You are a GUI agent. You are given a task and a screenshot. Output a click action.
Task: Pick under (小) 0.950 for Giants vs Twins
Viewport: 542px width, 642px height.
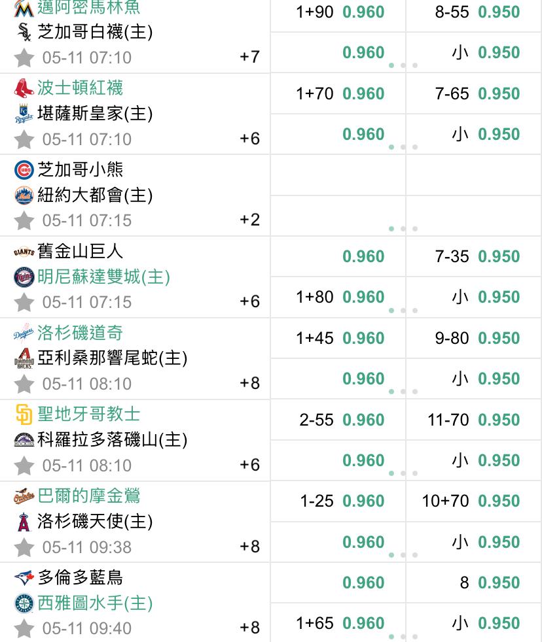point(473,297)
